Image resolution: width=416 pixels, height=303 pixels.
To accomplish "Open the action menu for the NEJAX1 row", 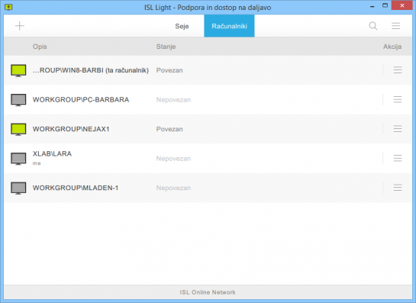I will [398, 129].
